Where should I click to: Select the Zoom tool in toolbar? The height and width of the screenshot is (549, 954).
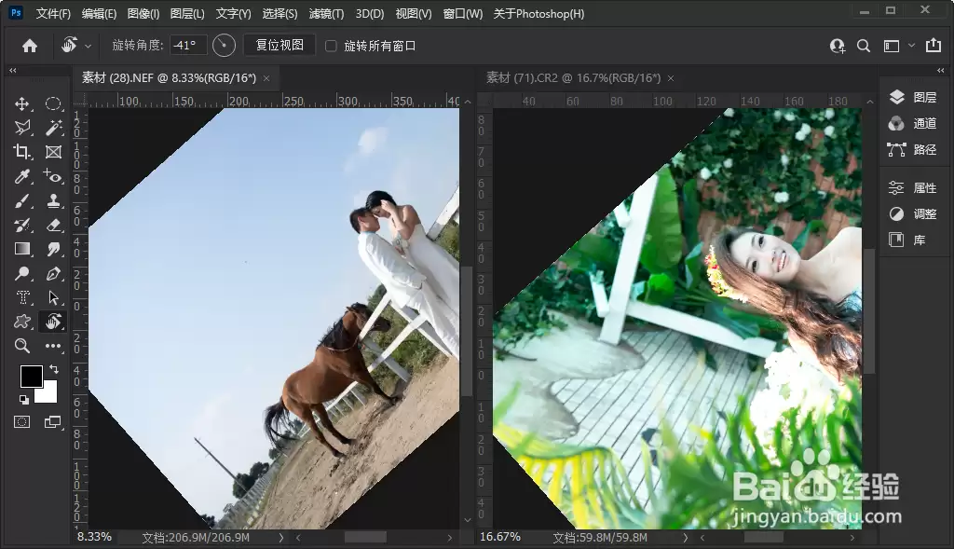[x=22, y=346]
